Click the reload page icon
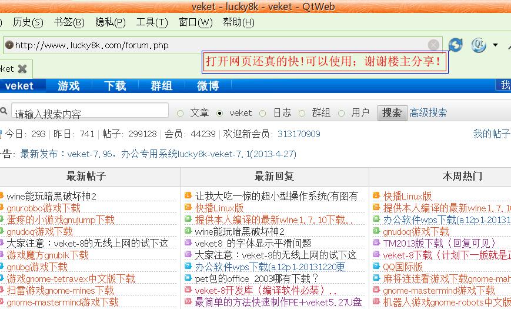Image resolution: width=511 pixels, height=309 pixels. pyautogui.click(x=455, y=45)
